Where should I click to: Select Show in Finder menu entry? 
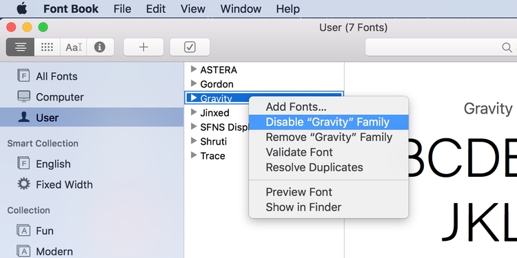tap(303, 207)
